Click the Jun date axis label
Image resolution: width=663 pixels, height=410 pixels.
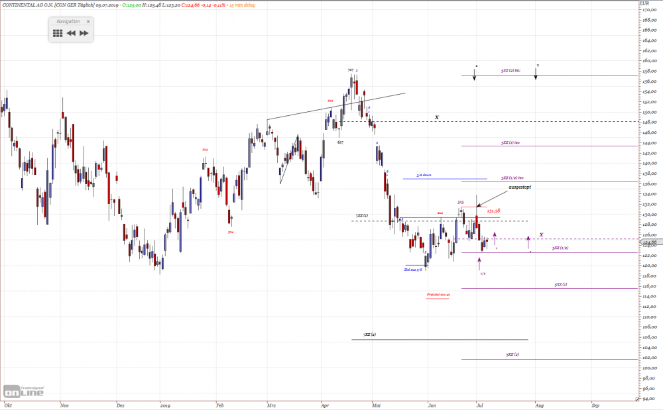coord(432,405)
